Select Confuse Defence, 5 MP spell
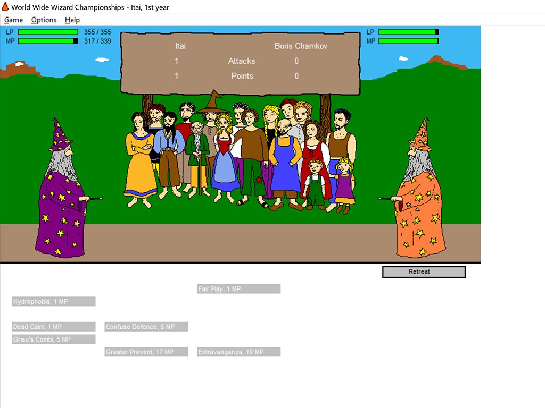The image size is (545, 408). tap(146, 327)
